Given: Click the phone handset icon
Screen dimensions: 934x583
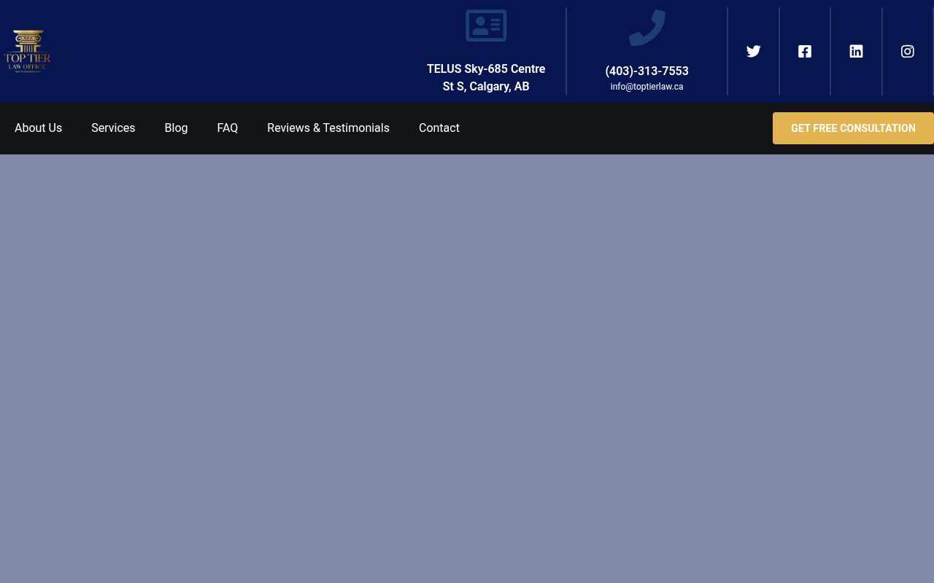Looking at the screenshot, I should [x=647, y=28].
